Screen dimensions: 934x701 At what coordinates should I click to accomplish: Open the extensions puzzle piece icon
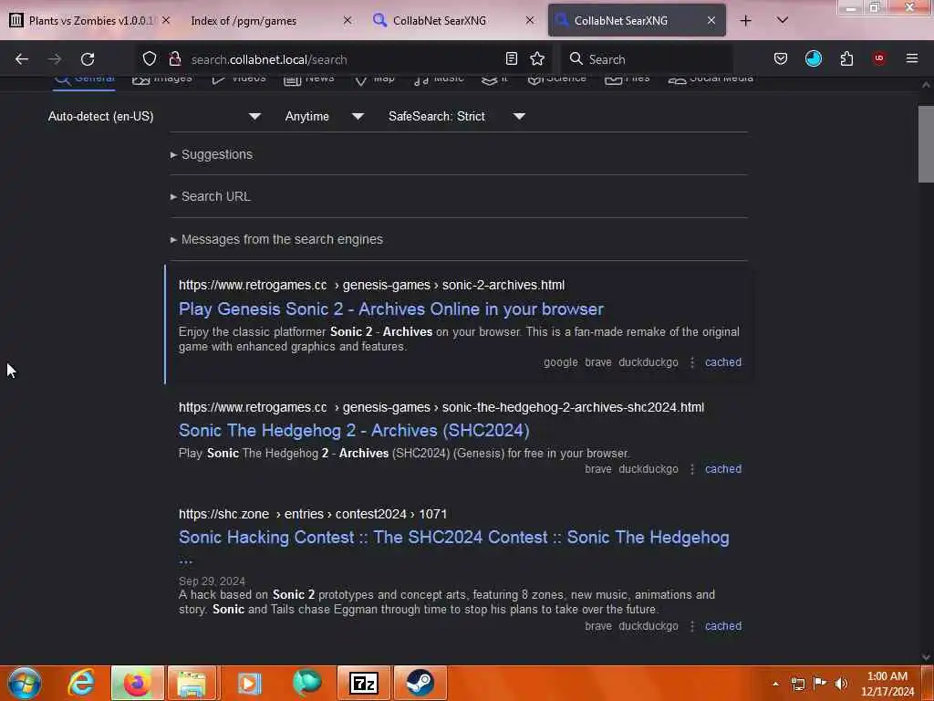[x=846, y=58]
